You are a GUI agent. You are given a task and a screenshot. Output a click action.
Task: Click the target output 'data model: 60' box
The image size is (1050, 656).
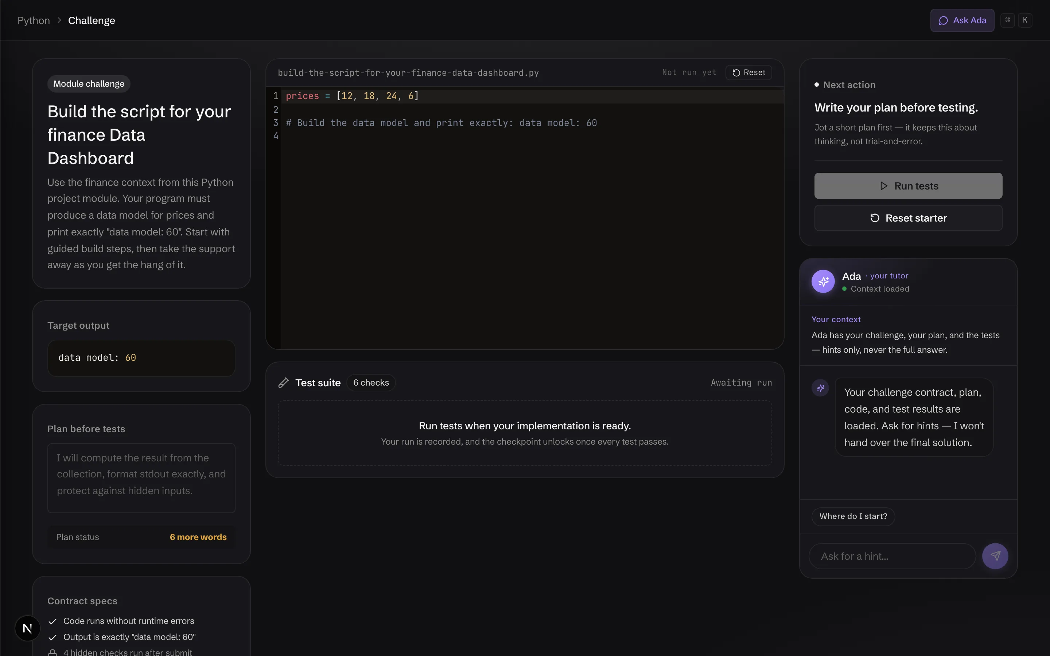coord(141,358)
